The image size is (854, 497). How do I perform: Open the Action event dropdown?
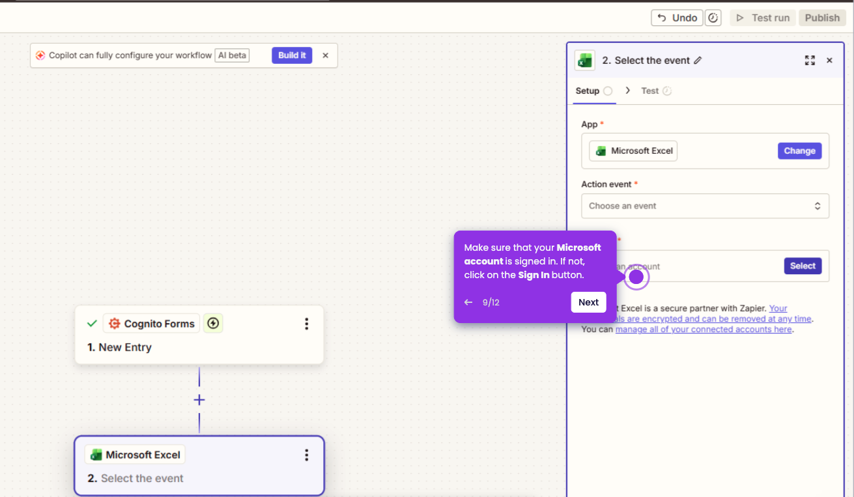pyautogui.click(x=705, y=206)
